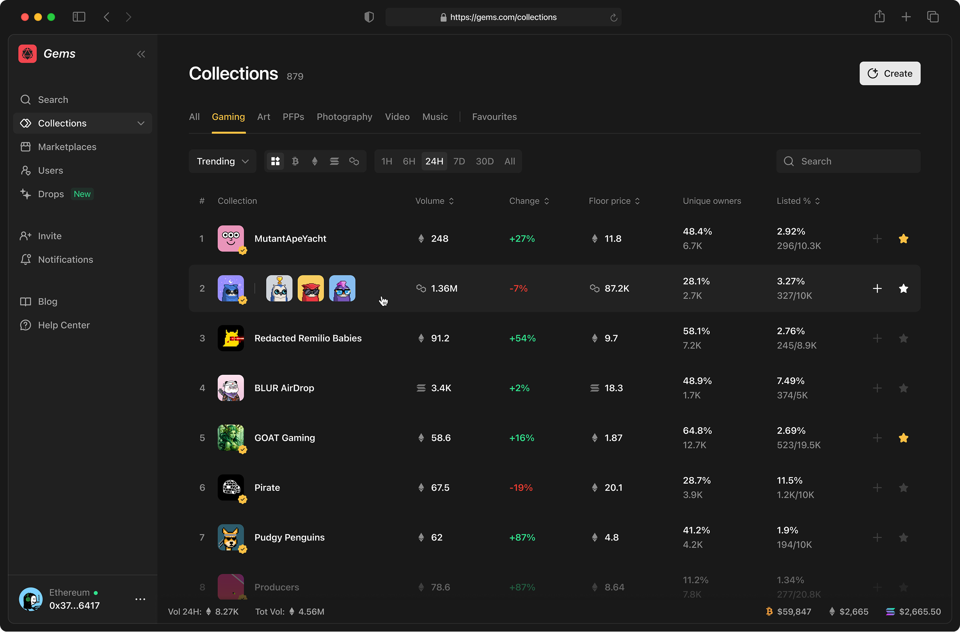Select the Bitcoin currency filter icon

(296, 161)
